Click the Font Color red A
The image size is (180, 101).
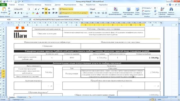click(37, 13)
